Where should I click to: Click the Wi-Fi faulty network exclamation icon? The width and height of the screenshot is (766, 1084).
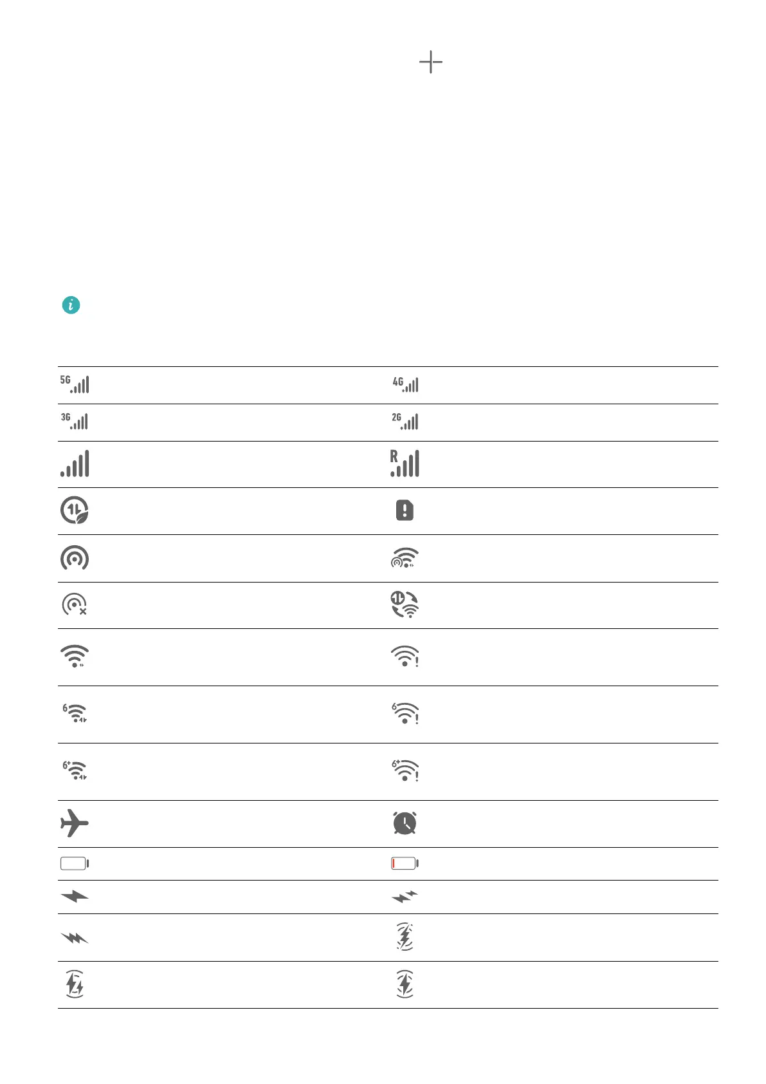405,657
